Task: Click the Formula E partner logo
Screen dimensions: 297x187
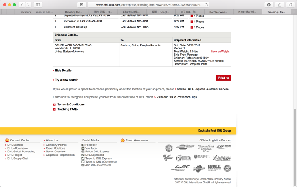Action: pyautogui.click(x=185, y=147)
